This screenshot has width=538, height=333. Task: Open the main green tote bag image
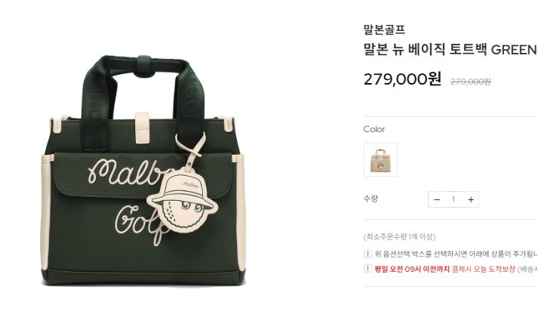click(143, 171)
